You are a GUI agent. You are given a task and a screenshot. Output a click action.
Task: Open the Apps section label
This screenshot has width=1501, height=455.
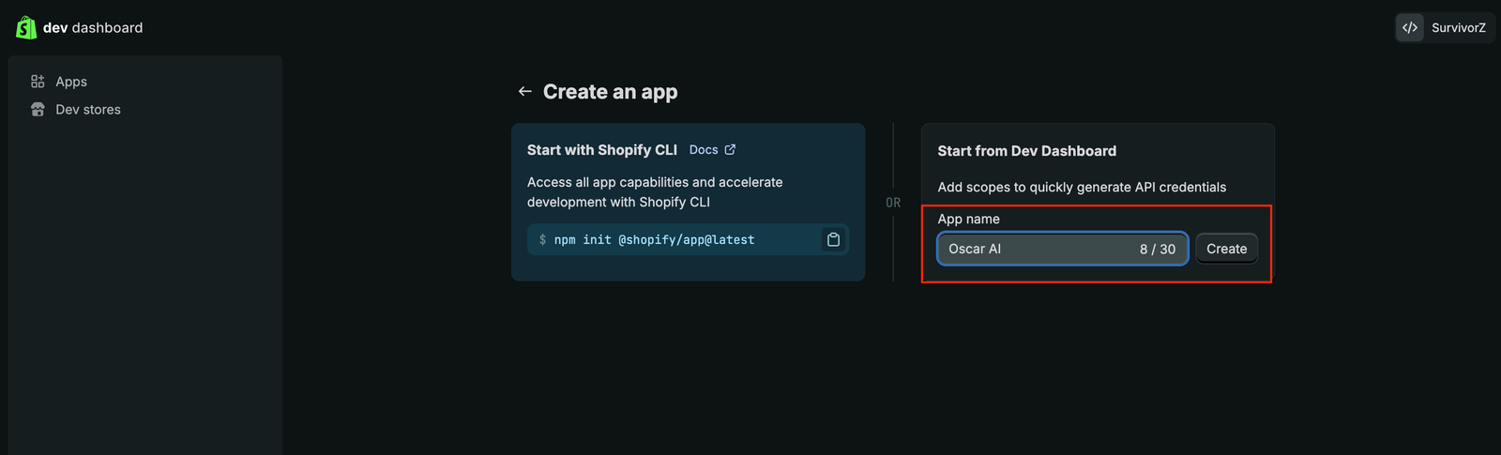pyautogui.click(x=71, y=82)
